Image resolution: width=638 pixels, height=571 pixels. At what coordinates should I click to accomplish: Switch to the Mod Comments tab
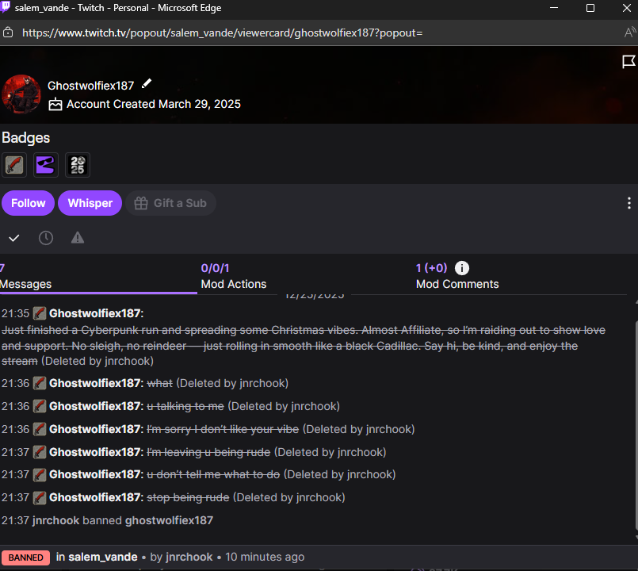pyautogui.click(x=457, y=276)
